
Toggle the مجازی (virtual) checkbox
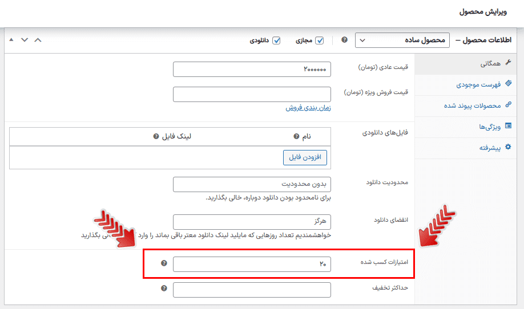(320, 40)
